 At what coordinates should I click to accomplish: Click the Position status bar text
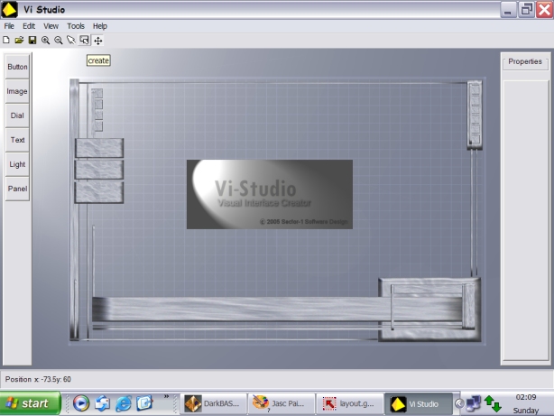pos(38,379)
